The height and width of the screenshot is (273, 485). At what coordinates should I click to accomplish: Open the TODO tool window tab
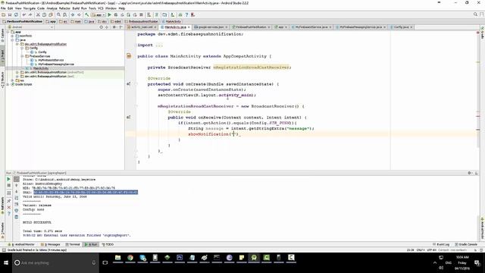(x=108, y=244)
